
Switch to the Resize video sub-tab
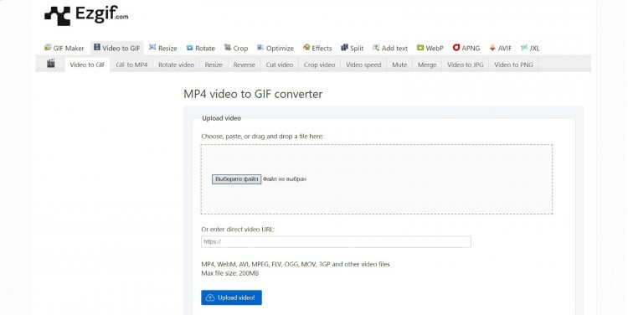coord(214,65)
